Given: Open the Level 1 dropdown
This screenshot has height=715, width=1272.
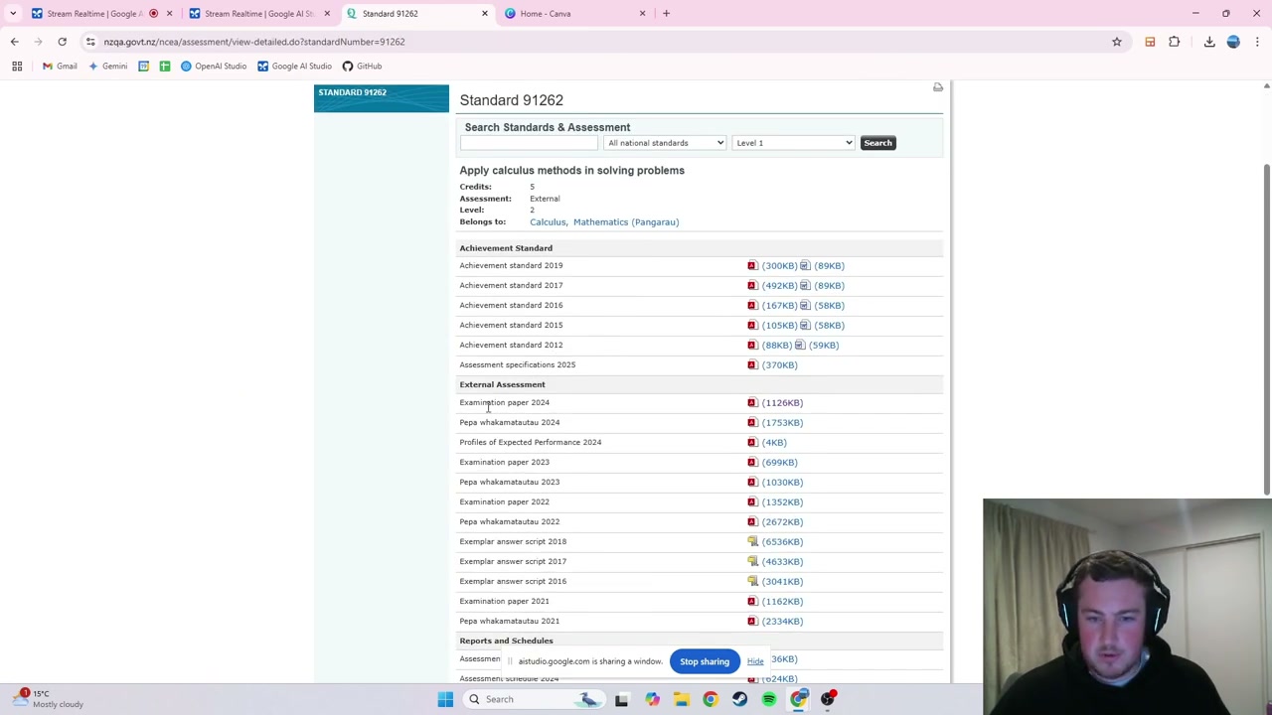Looking at the screenshot, I should [793, 143].
